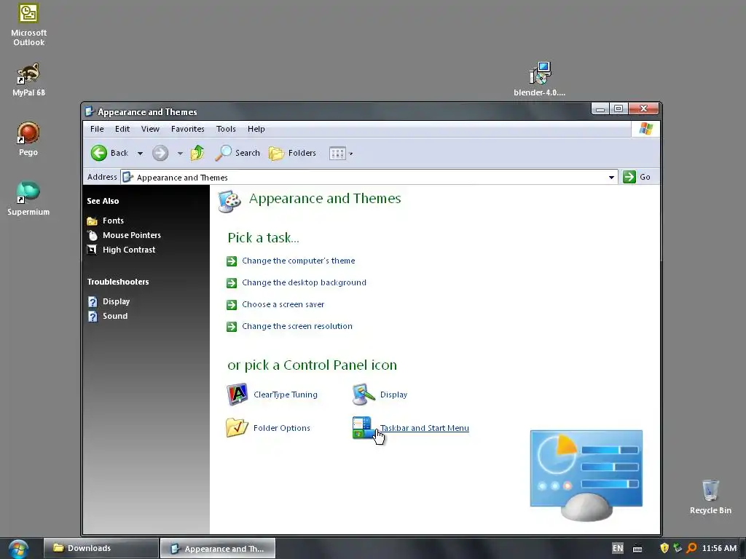Image resolution: width=746 pixels, height=559 pixels.
Task: Click Change the desktop background link
Action: (x=304, y=282)
